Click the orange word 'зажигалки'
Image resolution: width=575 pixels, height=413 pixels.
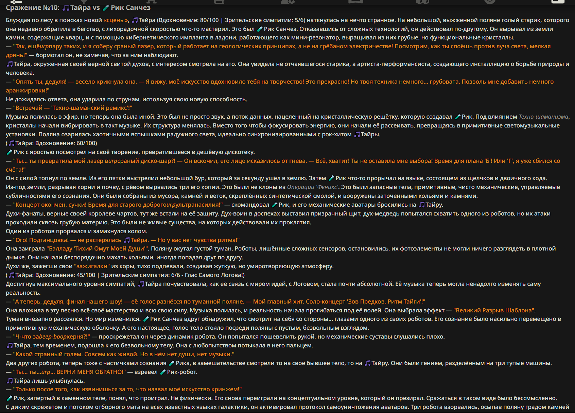coord(92,266)
